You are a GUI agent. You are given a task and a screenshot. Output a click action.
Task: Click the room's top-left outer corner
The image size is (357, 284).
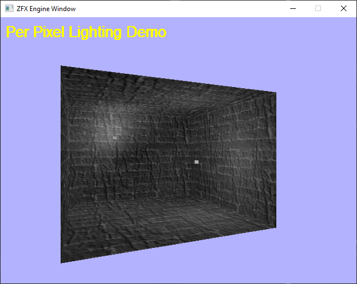click(x=61, y=67)
